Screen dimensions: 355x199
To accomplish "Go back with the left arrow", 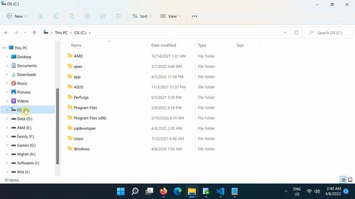I will click(6, 33).
